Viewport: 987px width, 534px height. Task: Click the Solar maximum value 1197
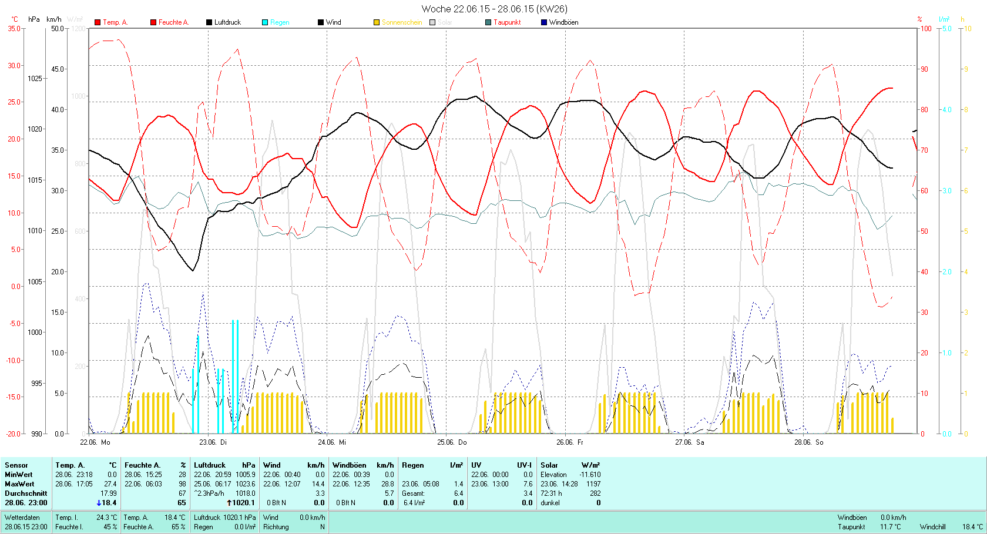(x=593, y=484)
